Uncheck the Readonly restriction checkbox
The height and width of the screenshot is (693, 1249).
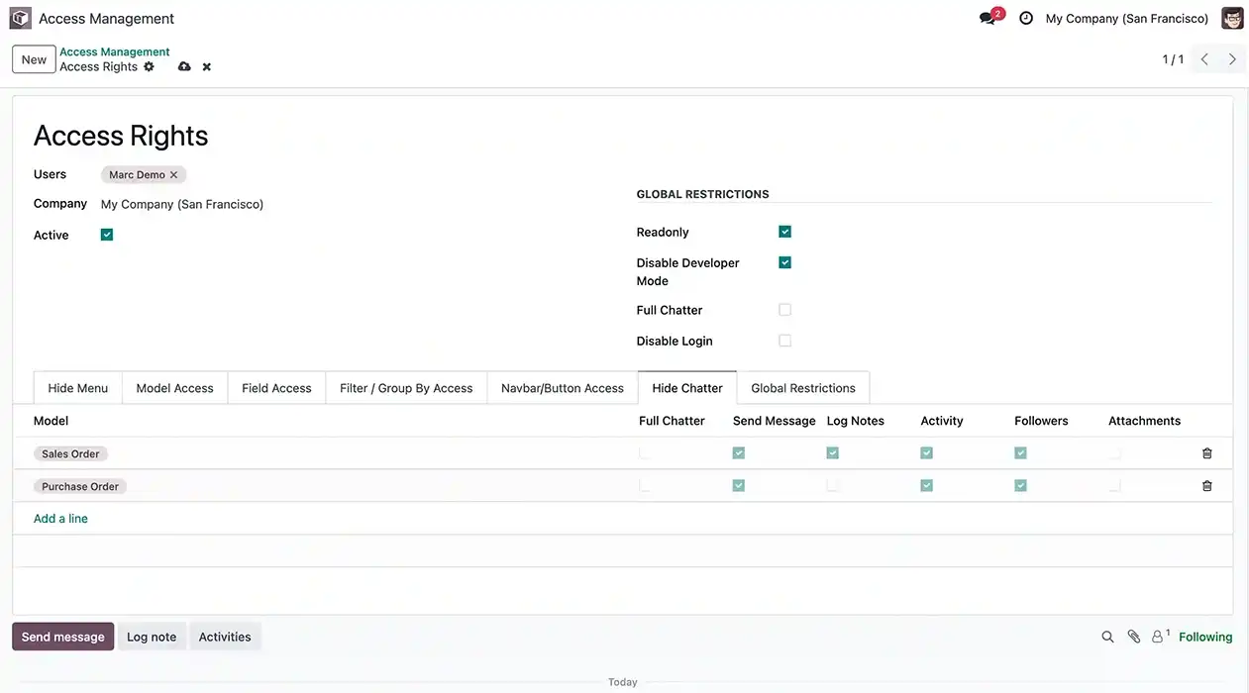[x=784, y=231]
